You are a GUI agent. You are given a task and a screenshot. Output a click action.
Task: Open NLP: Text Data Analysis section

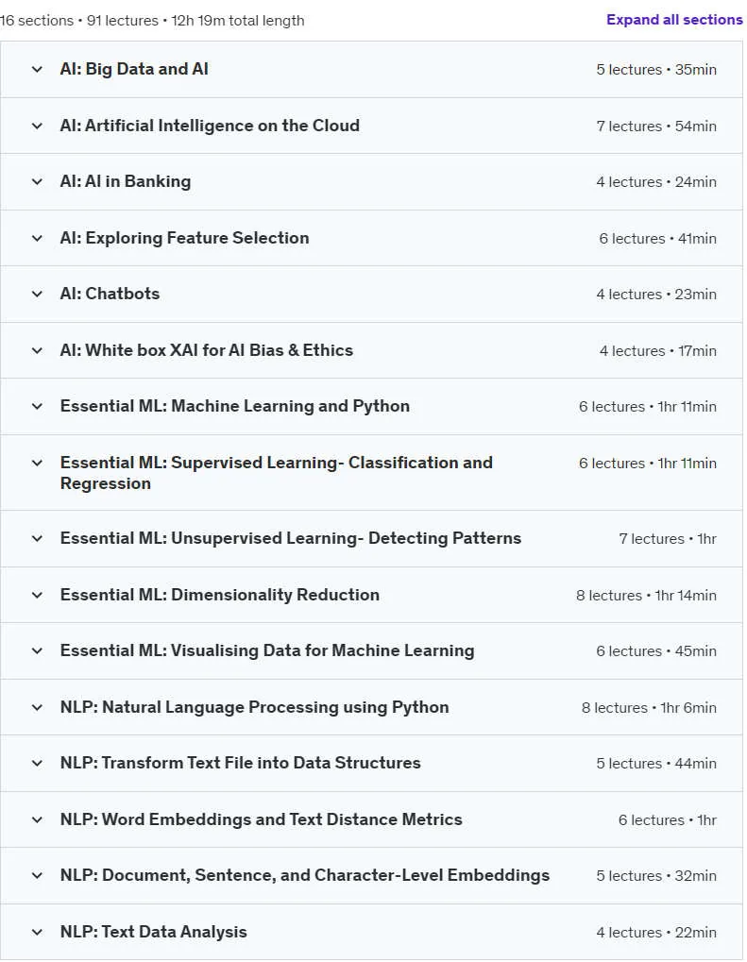click(153, 932)
